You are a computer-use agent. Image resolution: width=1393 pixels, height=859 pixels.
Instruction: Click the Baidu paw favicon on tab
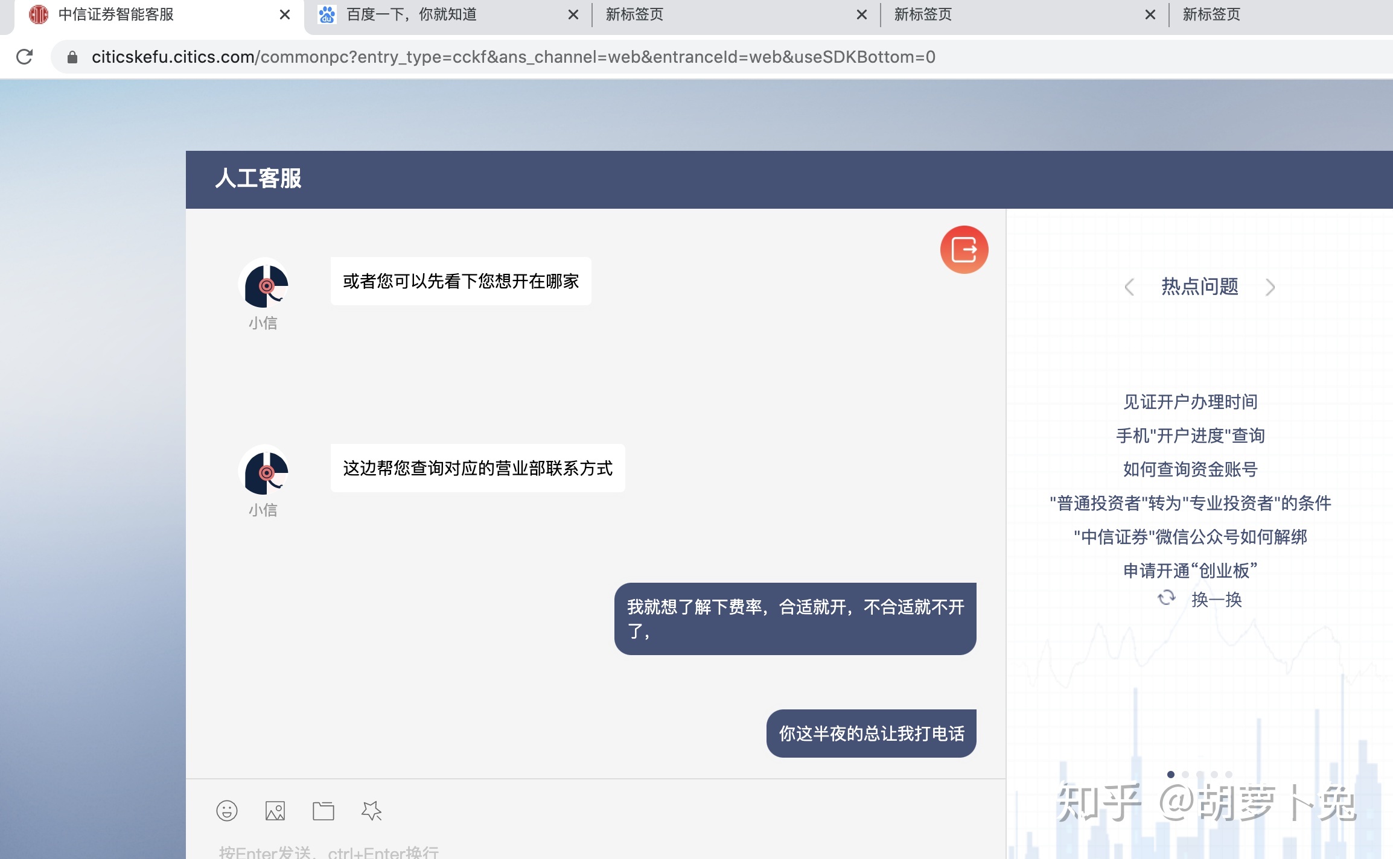pos(327,14)
